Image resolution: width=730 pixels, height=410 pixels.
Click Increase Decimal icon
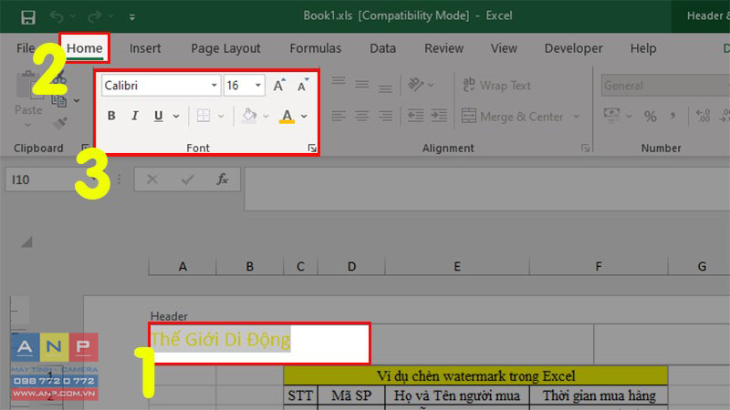[703, 116]
